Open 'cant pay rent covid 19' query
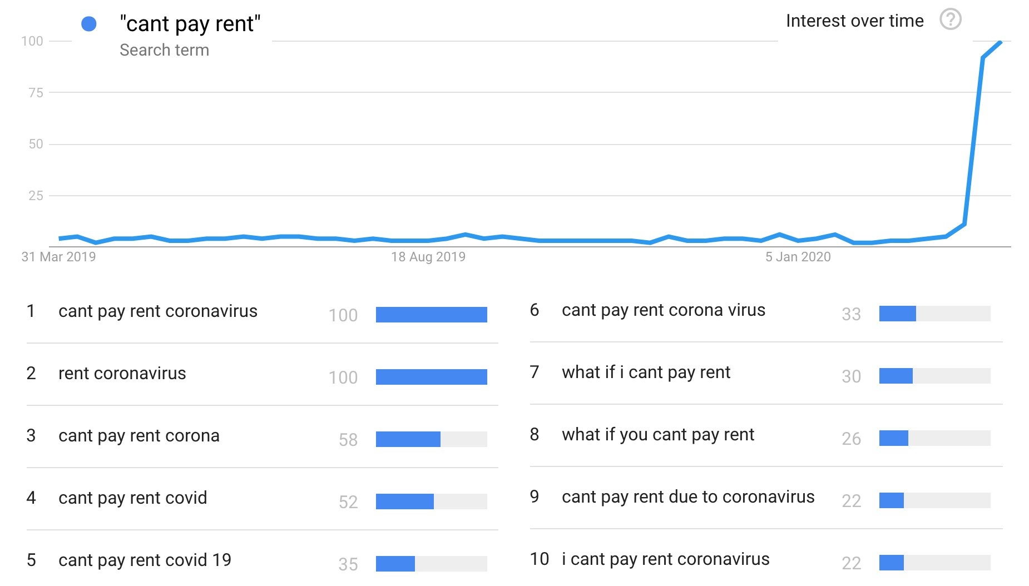The height and width of the screenshot is (586, 1029). [x=145, y=560]
